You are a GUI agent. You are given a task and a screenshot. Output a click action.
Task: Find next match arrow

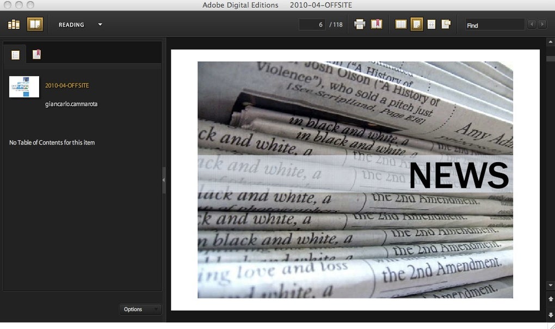click(x=542, y=25)
